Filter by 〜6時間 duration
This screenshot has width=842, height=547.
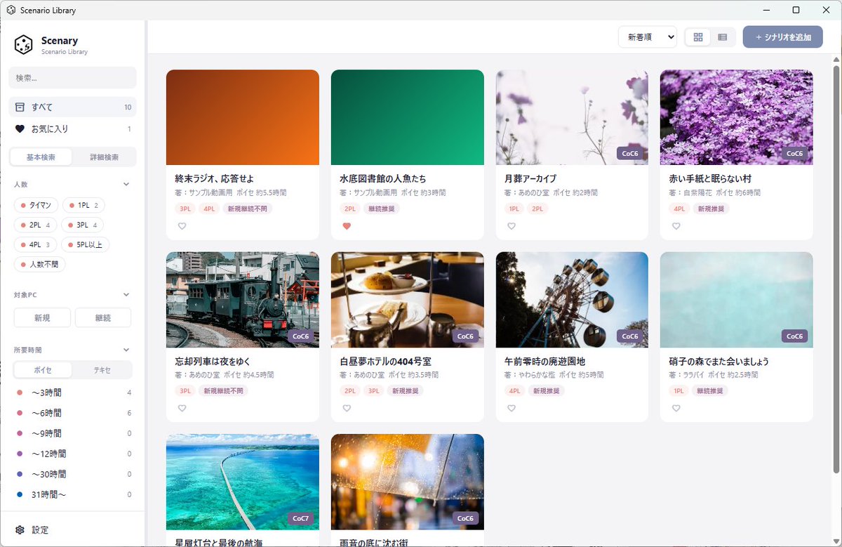click(72, 413)
